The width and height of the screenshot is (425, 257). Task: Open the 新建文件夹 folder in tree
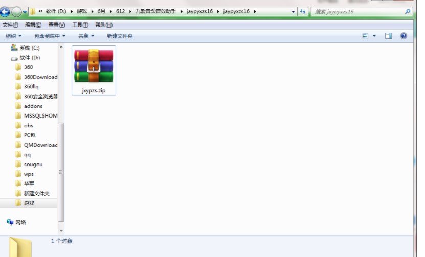pyautogui.click(x=32, y=193)
